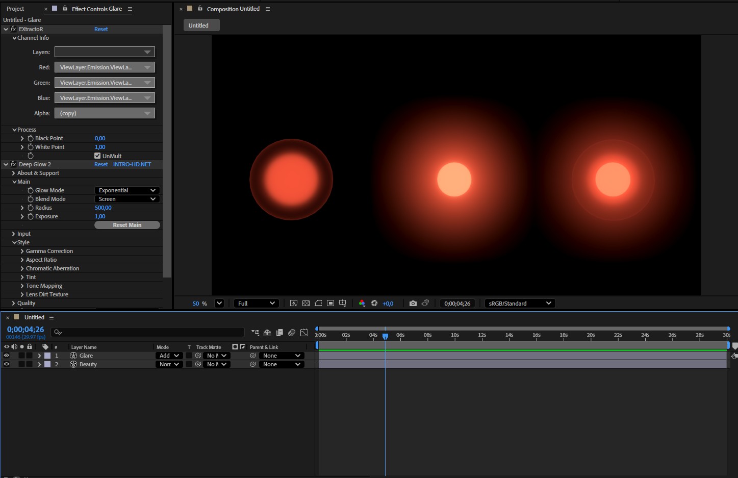Viewport: 738px width, 478px height.
Task: Enable Frame Blending for the composition
Action: 279,333
